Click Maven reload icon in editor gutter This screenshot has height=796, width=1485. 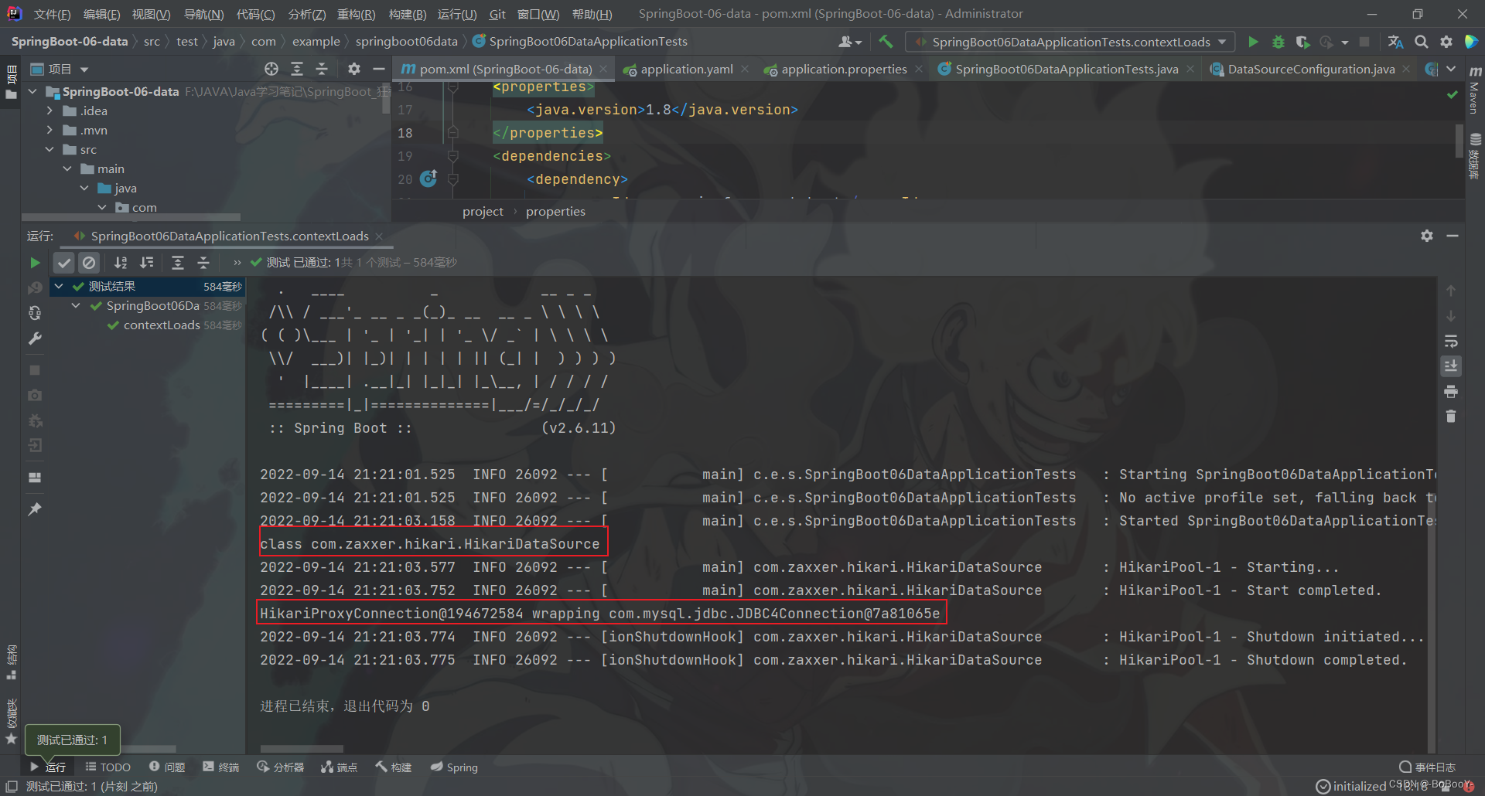click(x=428, y=179)
